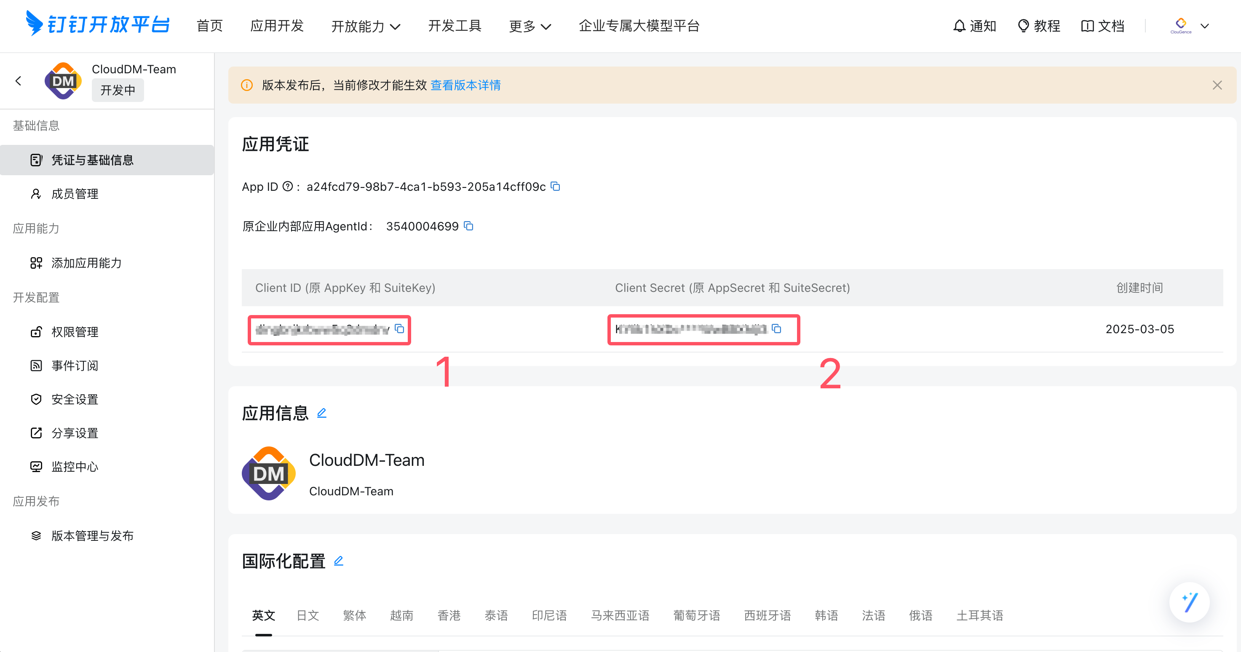Open 版本管理与发布 sidebar item

tap(92, 535)
